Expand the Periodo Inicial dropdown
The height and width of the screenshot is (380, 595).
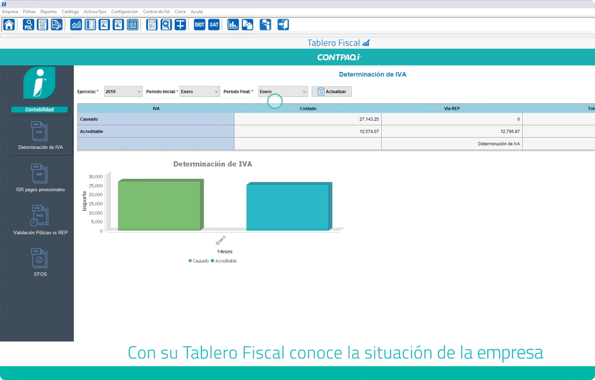(x=199, y=91)
